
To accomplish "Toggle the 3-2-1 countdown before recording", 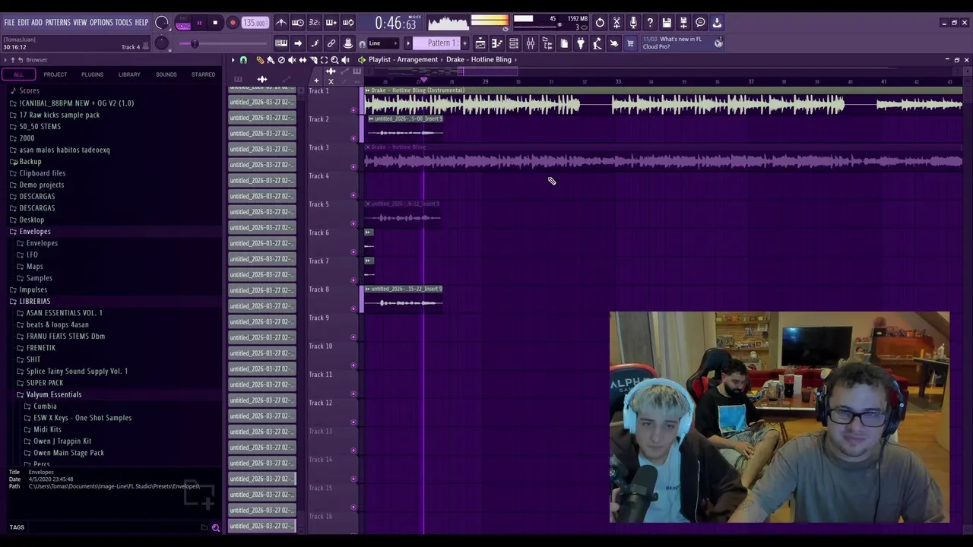I will tap(314, 23).
